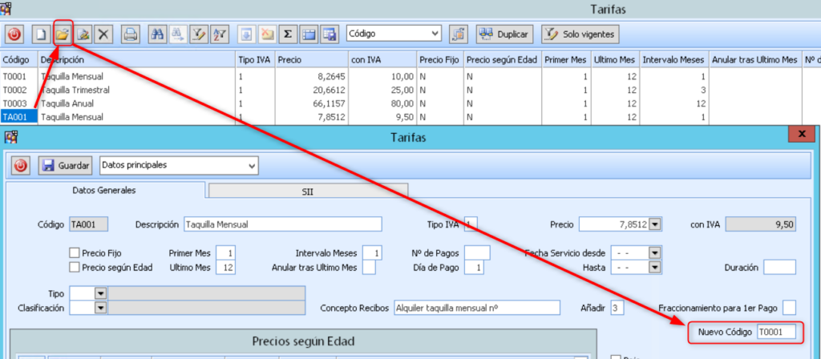Click the delete X toolbar icon
Viewport: 821px width, 359px height.
[x=103, y=34]
